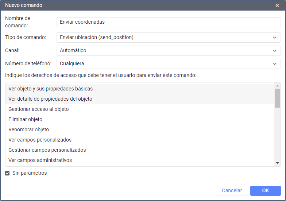Screen dimensions: 286x201
Task: Choose 'Gestionar campos personalizados' entry
Action: point(47,150)
